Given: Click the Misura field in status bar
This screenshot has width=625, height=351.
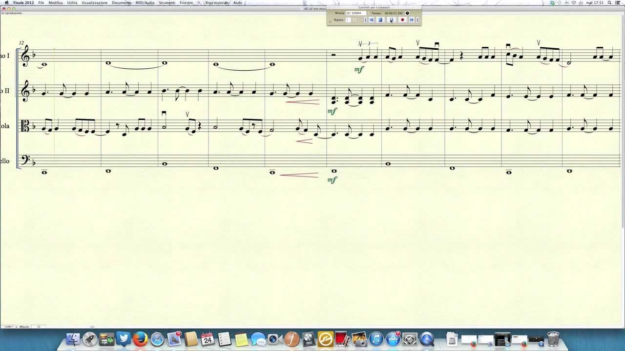Looking at the screenshot, I should point(38,327).
